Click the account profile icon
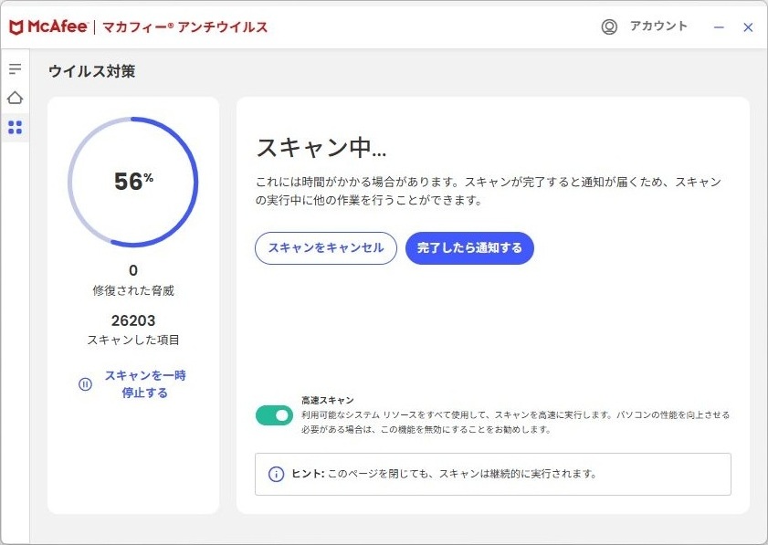 point(609,27)
